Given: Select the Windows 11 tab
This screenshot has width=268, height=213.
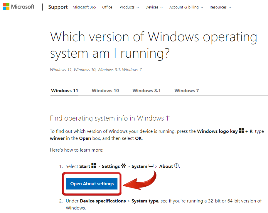Looking at the screenshot, I should [x=64, y=90].
